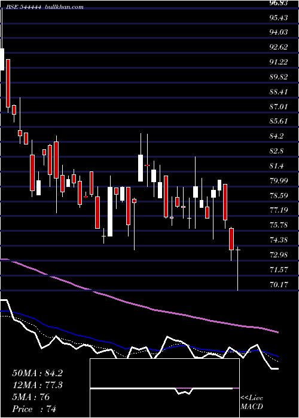Click the 94.03 price axis label

point(279,32)
